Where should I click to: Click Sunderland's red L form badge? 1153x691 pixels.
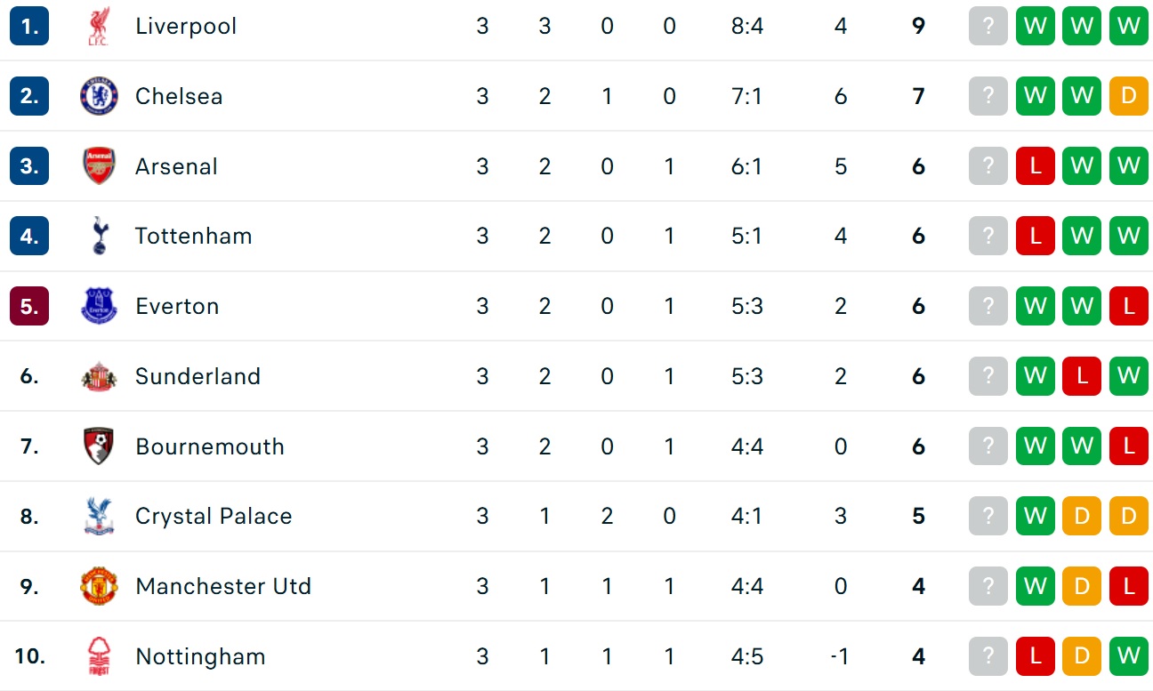[x=1082, y=376]
